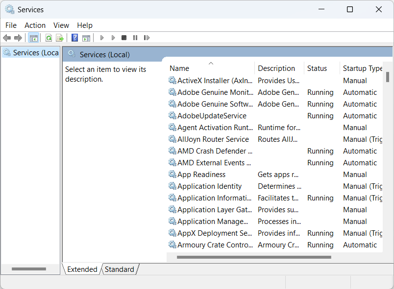Select Agent Activation Runt... service name

[215, 128]
